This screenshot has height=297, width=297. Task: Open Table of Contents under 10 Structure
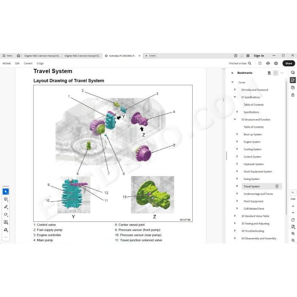253,127
